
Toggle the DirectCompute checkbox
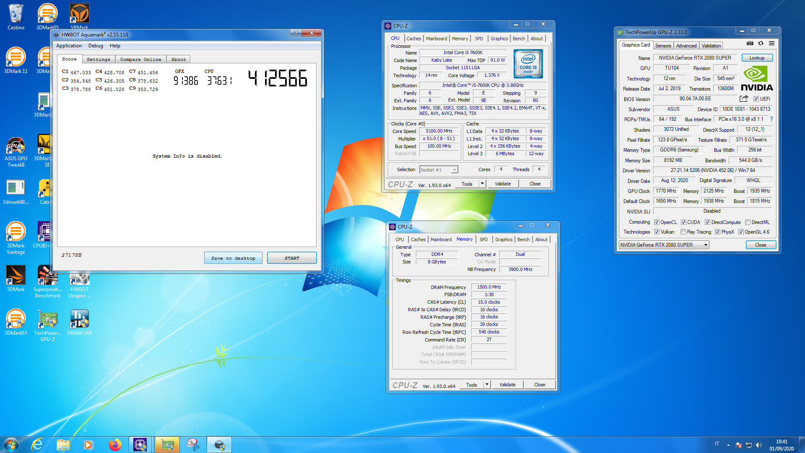click(707, 222)
